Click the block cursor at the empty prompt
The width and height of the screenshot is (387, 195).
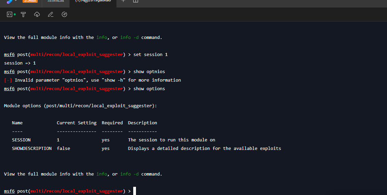click(x=135, y=191)
